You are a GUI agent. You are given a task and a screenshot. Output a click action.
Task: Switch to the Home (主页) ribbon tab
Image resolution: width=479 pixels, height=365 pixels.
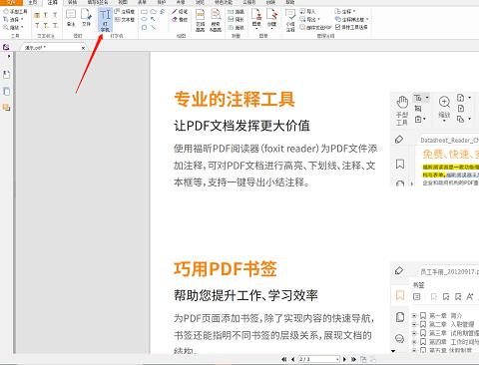(32, 2)
